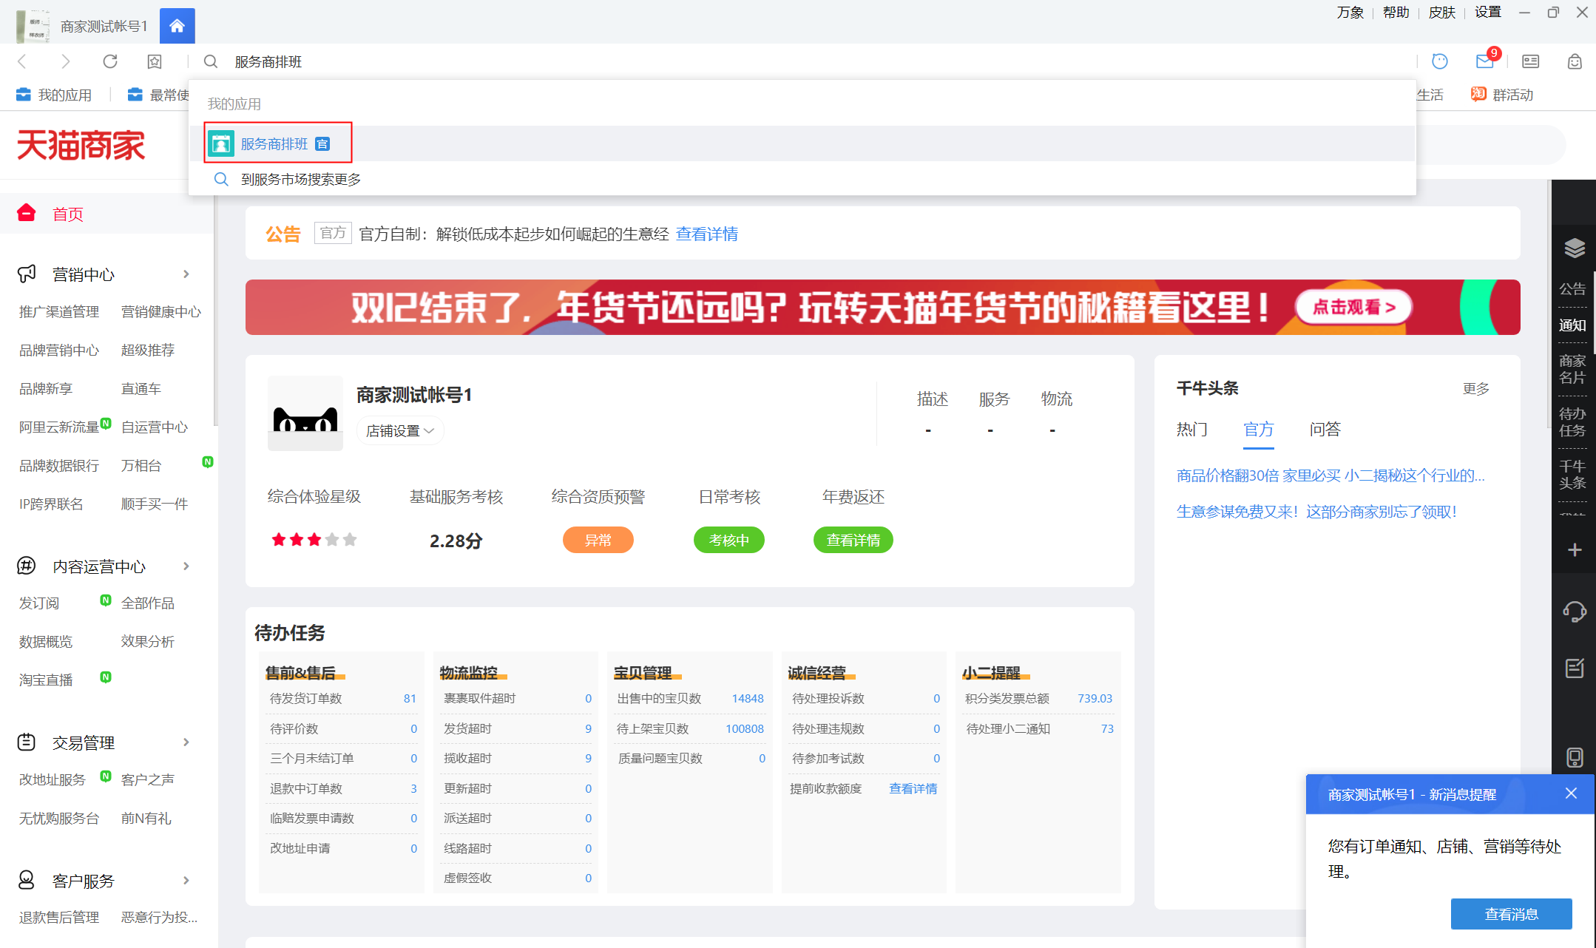Open 提前收款额度 查看详情 link
The width and height of the screenshot is (1596, 948).
click(x=913, y=788)
